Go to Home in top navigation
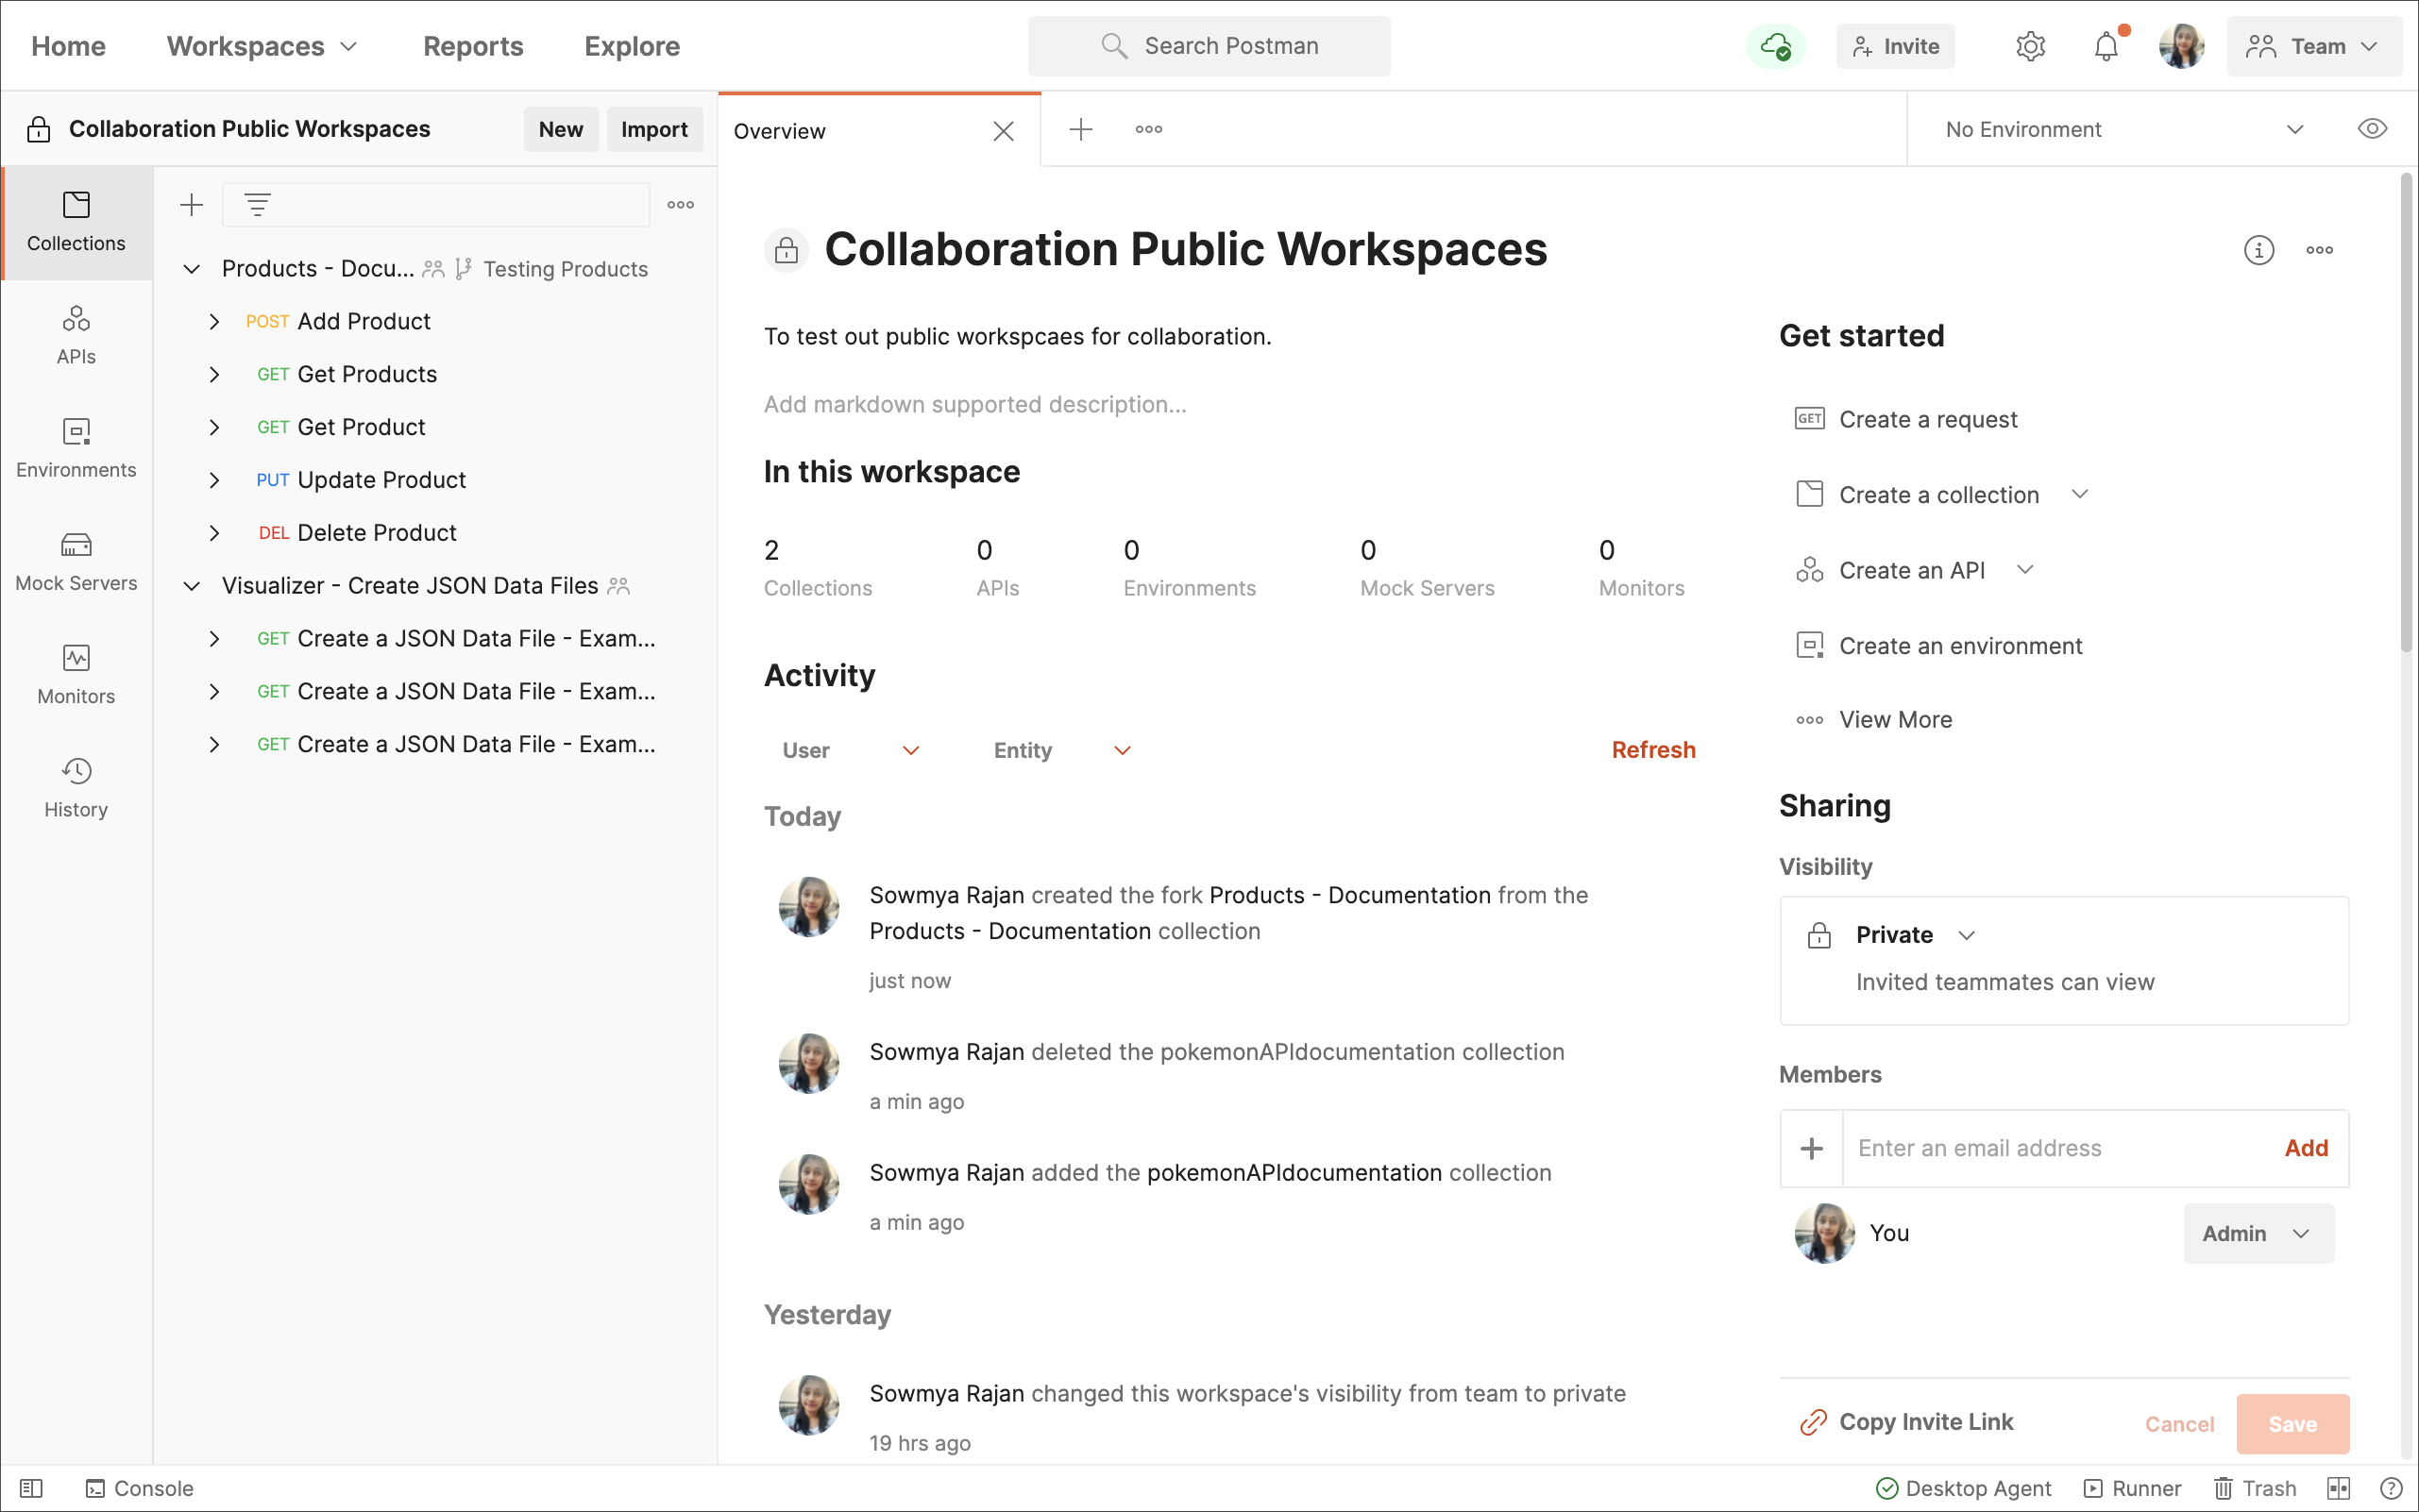 pyautogui.click(x=68, y=46)
